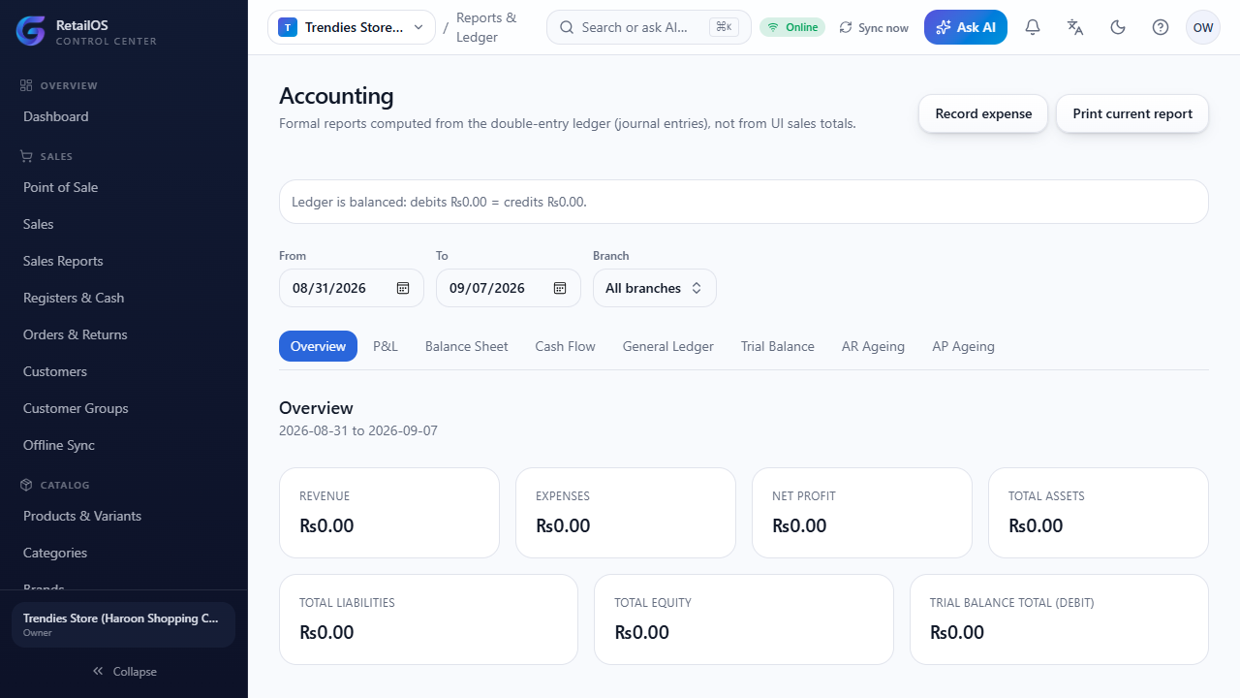Switch to dark mode with moon icon

pos(1118,27)
